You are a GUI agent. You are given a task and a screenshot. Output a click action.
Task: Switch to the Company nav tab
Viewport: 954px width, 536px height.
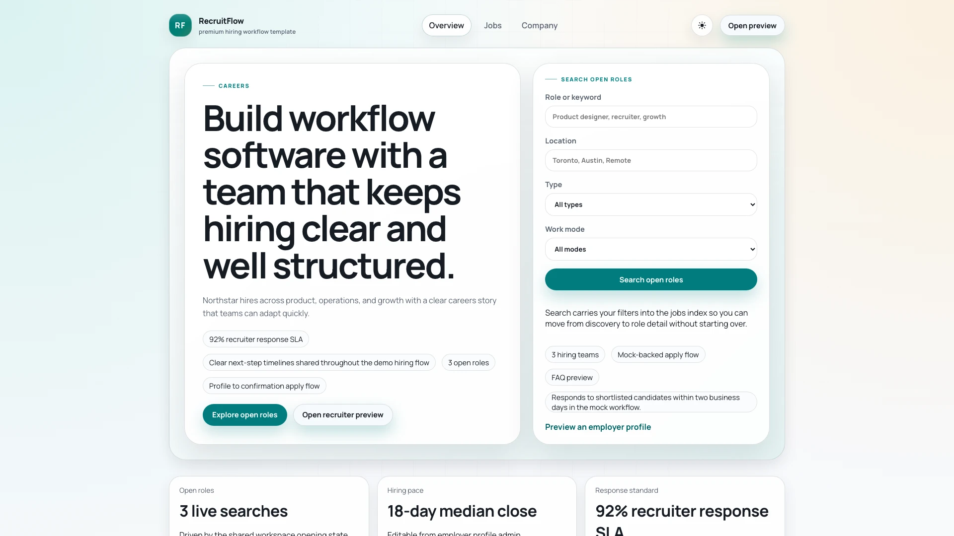pyautogui.click(x=539, y=25)
